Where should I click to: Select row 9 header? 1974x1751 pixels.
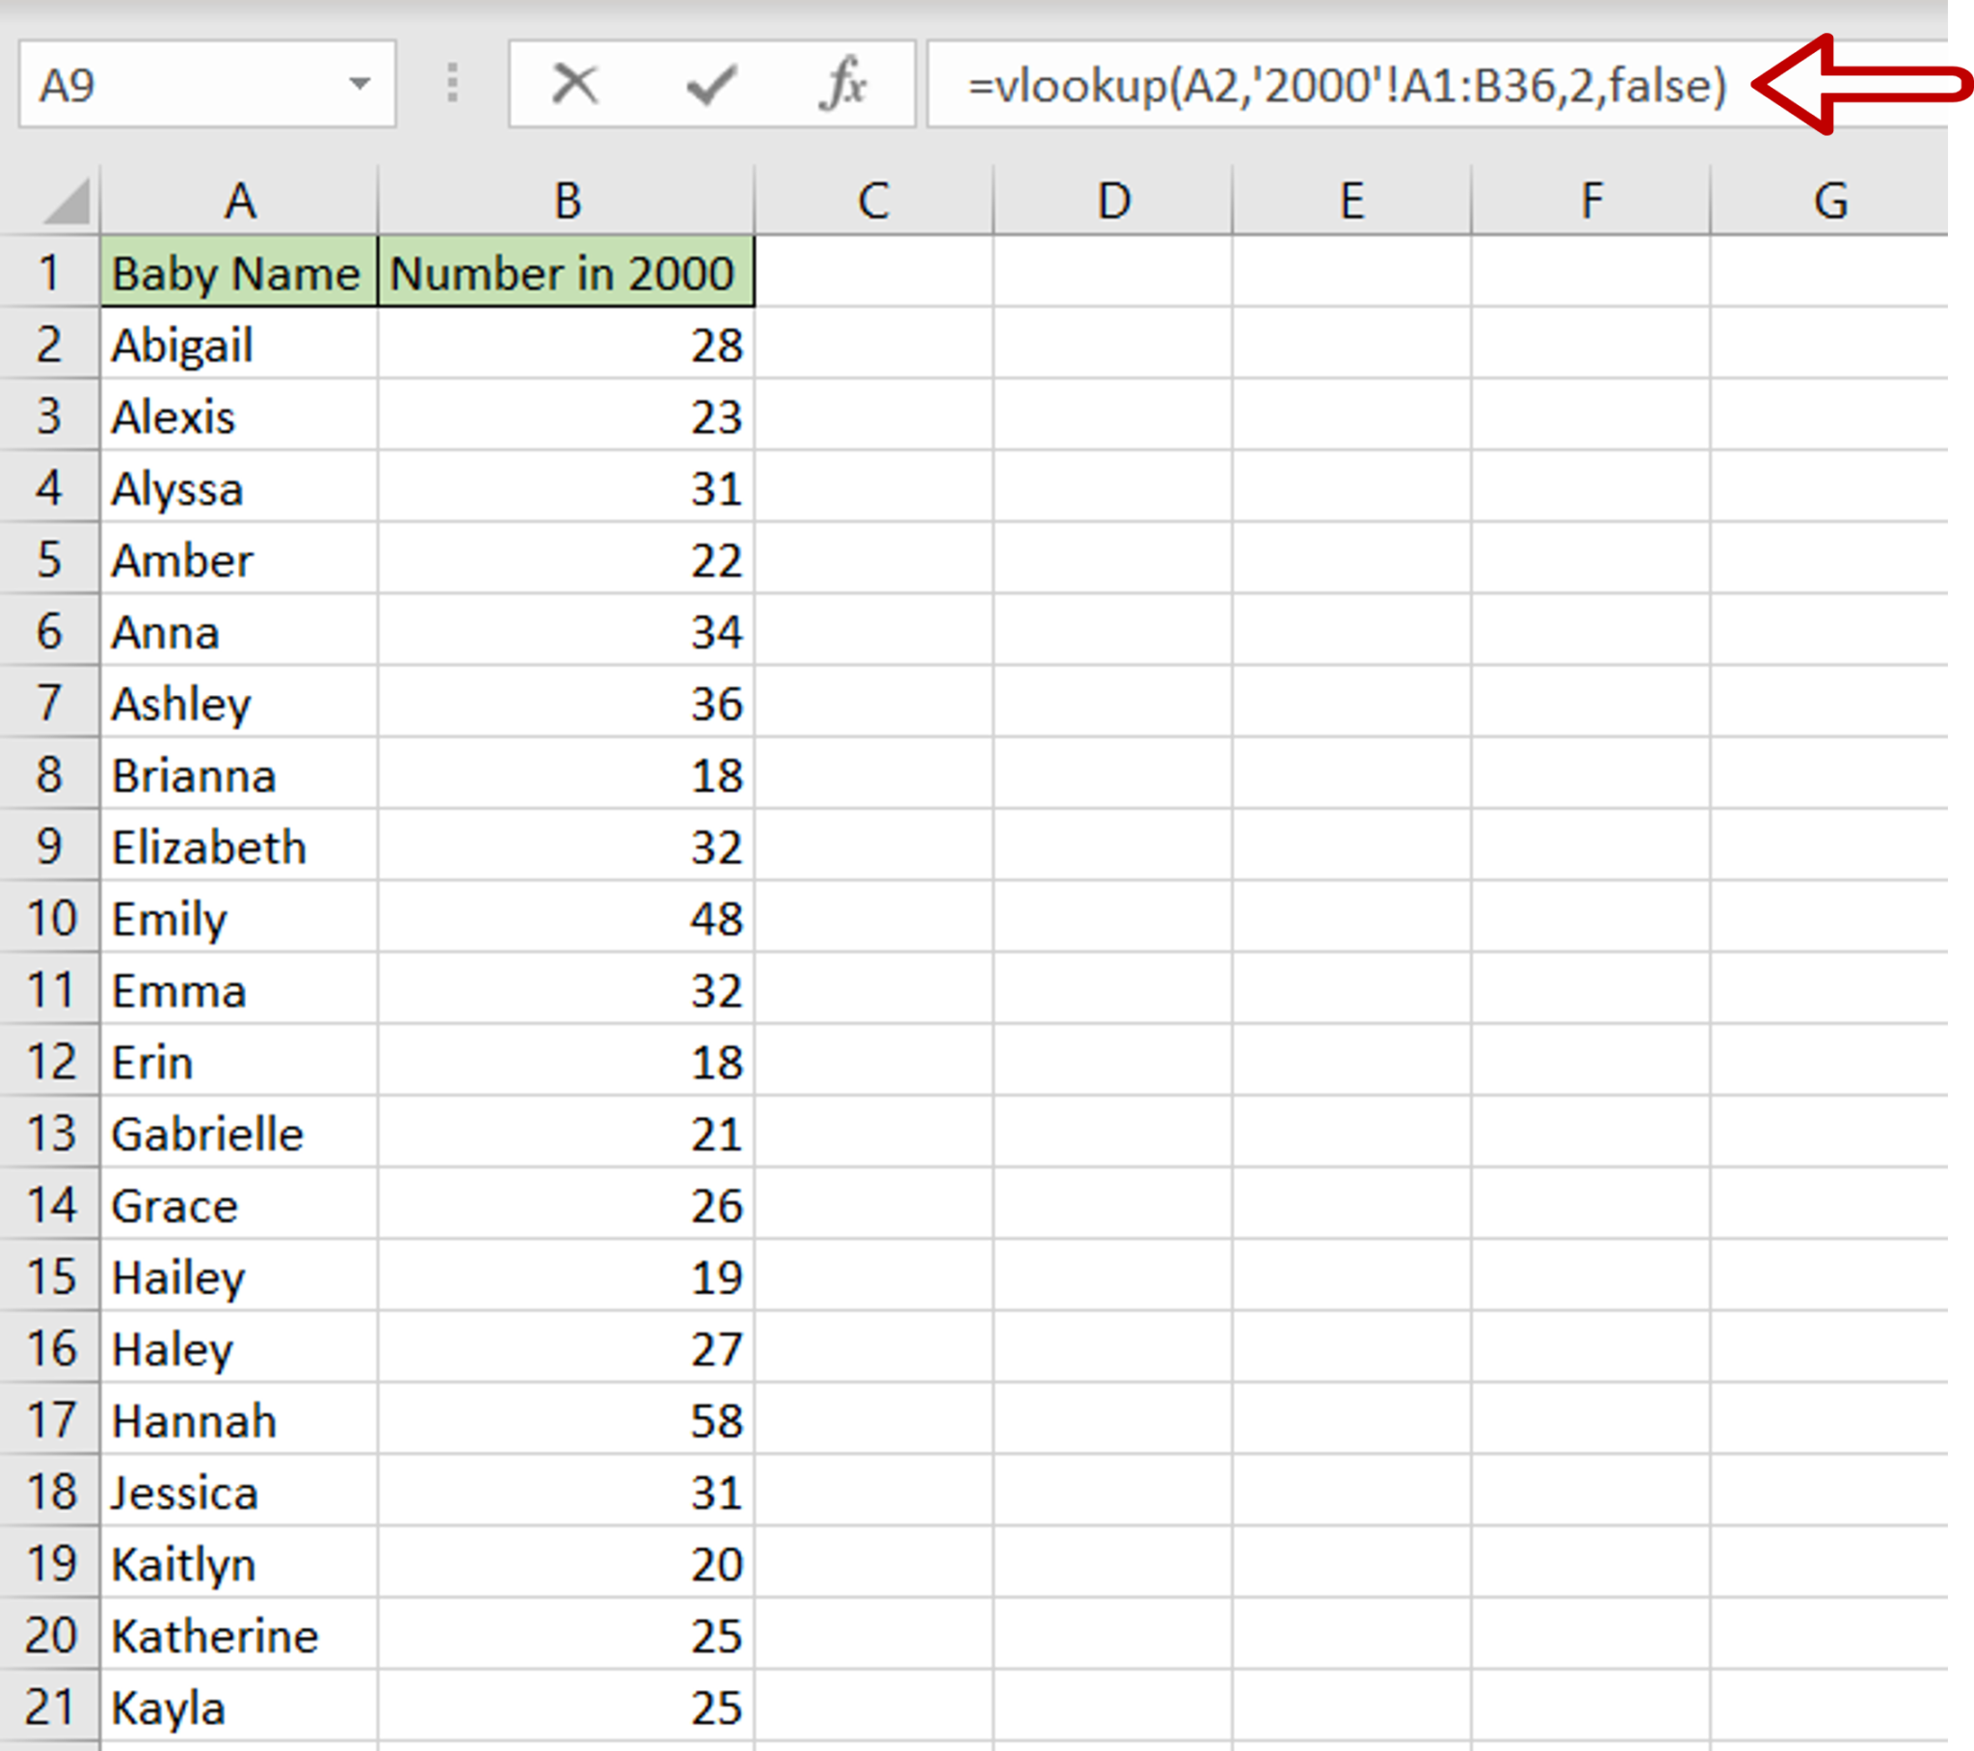(49, 847)
